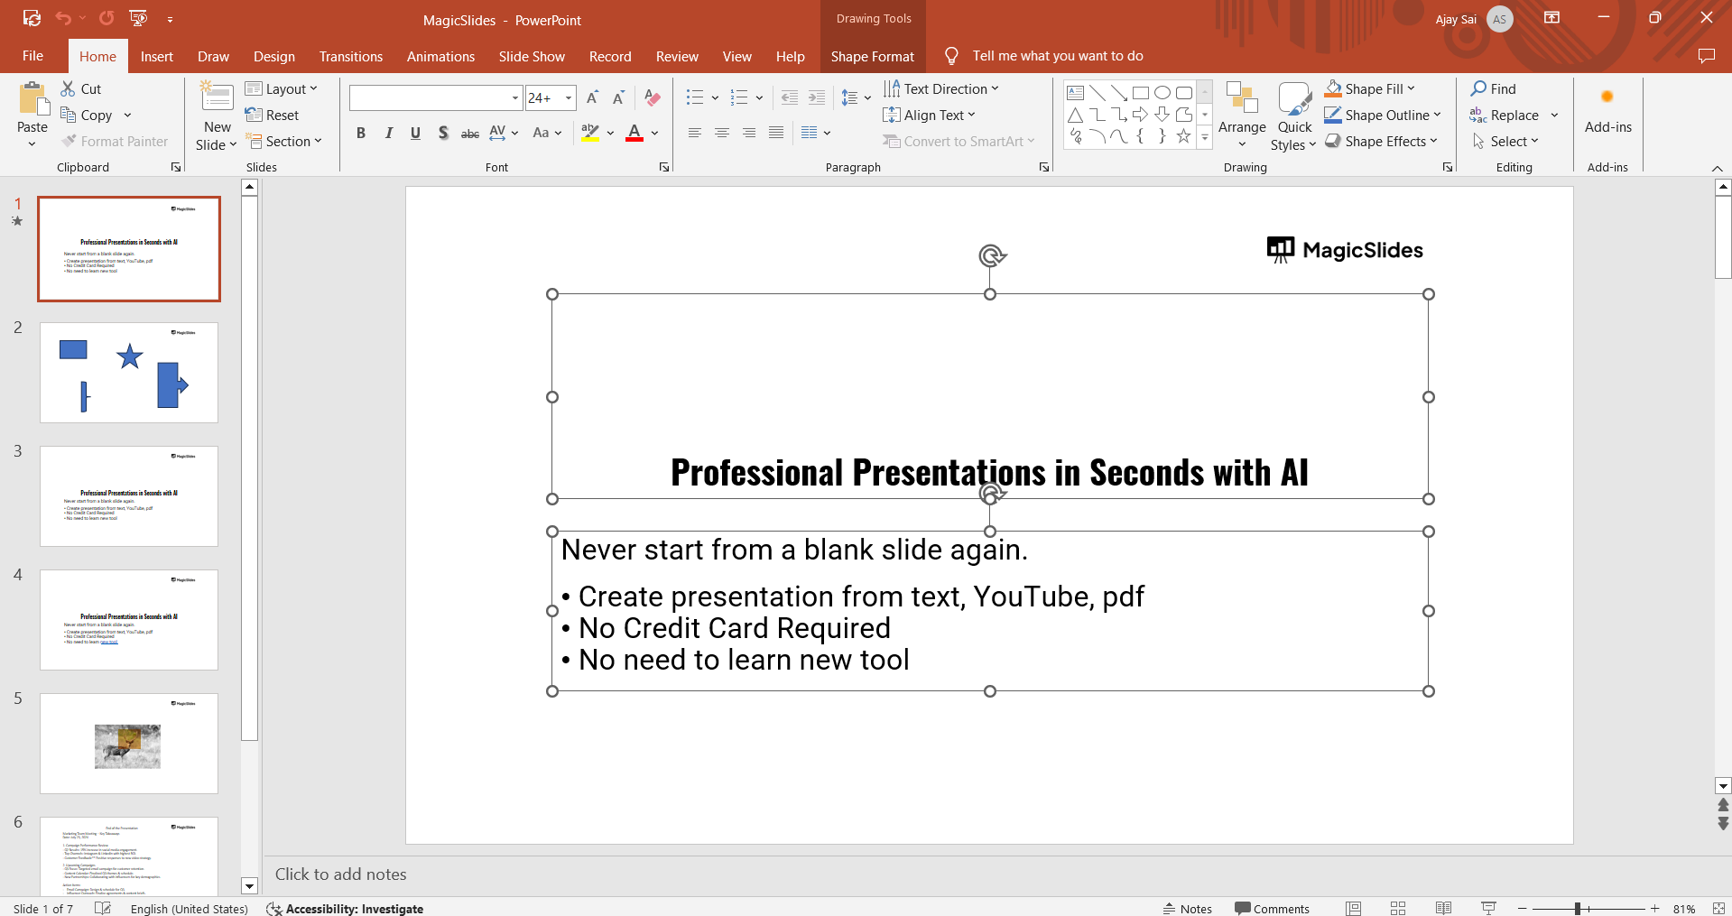1732x916 pixels.
Task: Click the Center align text icon
Action: point(722,133)
